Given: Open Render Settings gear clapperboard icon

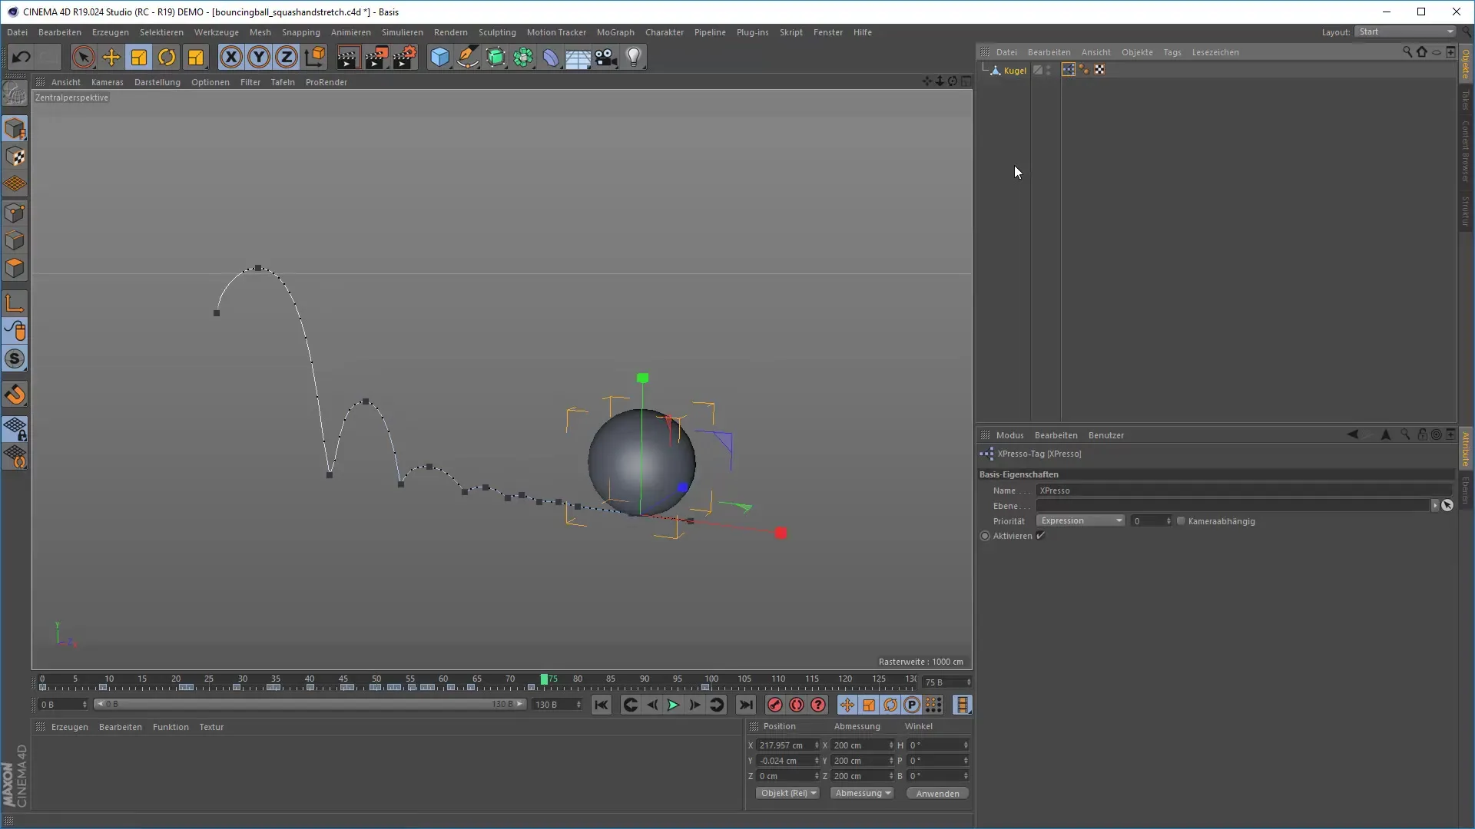Looking at the screenshot, I should click(x=405, y=57).
